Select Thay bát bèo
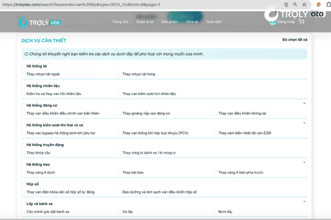Viewport: 331px width, 220px height. tap(119, 172)
